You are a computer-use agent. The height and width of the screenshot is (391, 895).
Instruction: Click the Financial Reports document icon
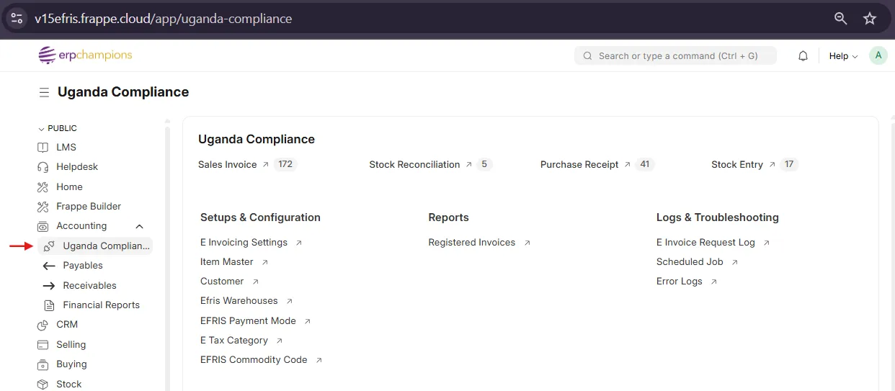tap(49, 305)
